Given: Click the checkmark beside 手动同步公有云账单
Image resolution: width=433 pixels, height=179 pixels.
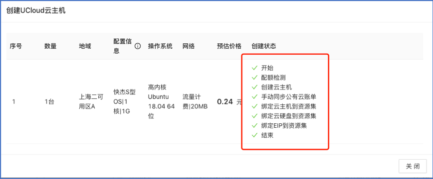Looking at the screenshot, I should pyautogui.click(x=254, y=96).
